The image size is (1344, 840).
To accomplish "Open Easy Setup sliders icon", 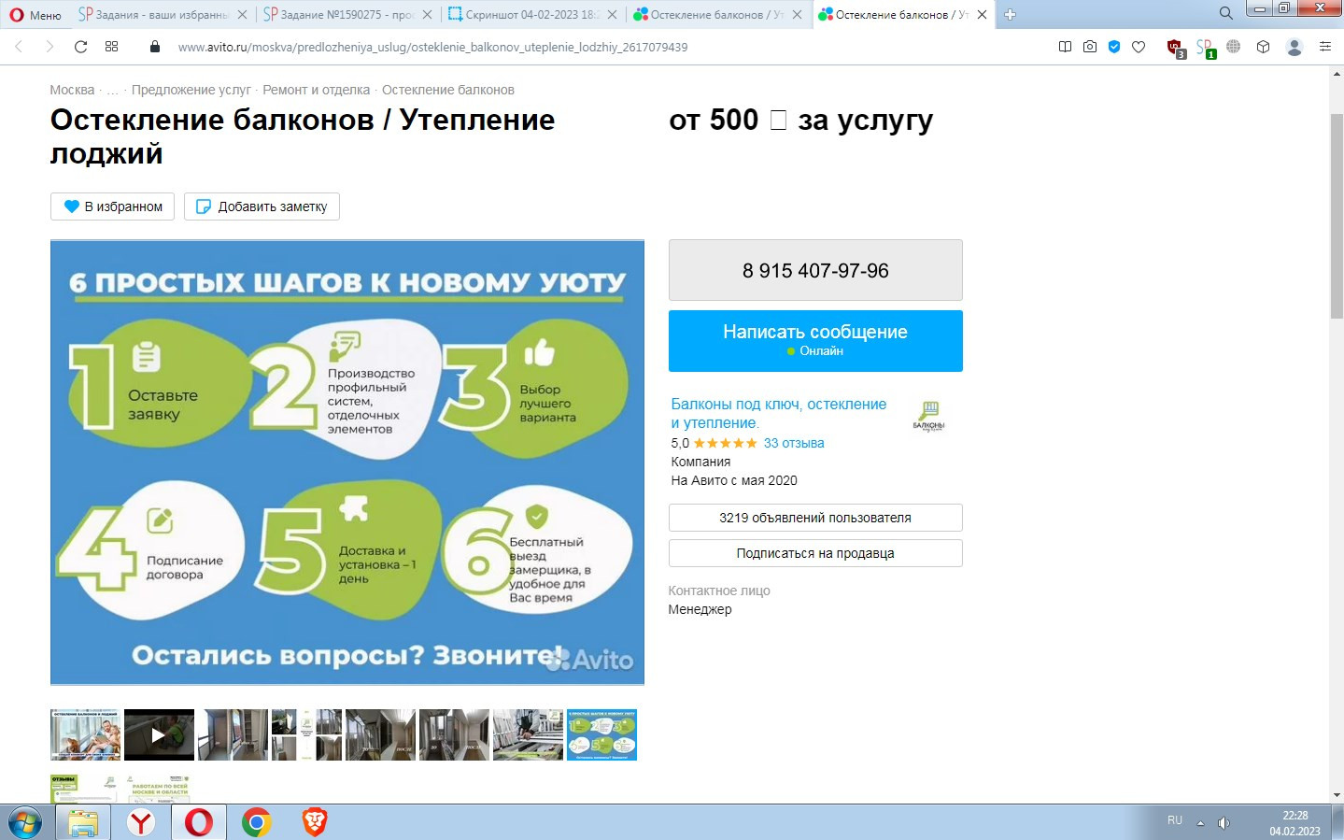I will [x=1325, y=47].
